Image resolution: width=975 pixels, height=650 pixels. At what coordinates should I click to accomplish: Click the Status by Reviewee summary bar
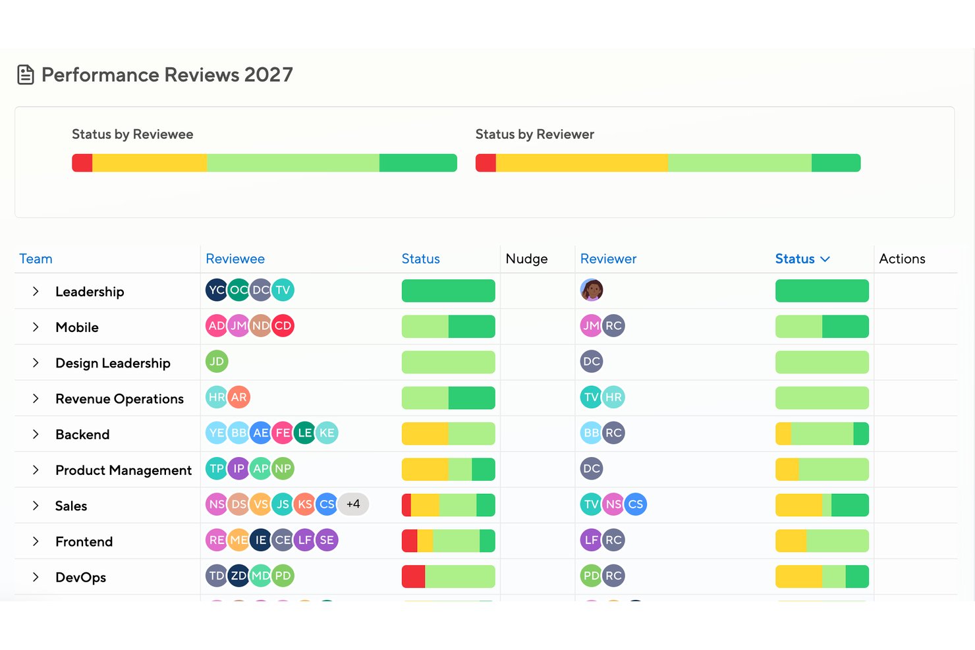tap(264, 163)
